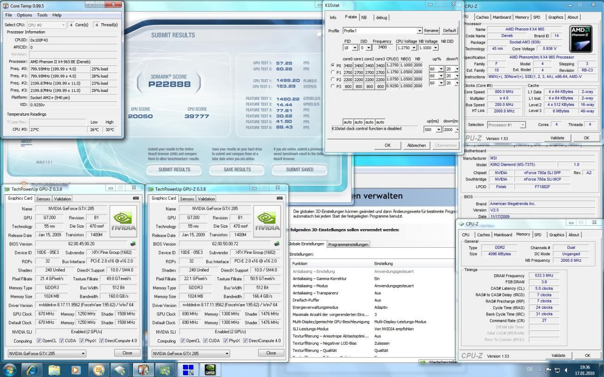Open Windows Media Player taskbar icon
This screenshot has height=377, width=604.
click(x=76, y=370)
